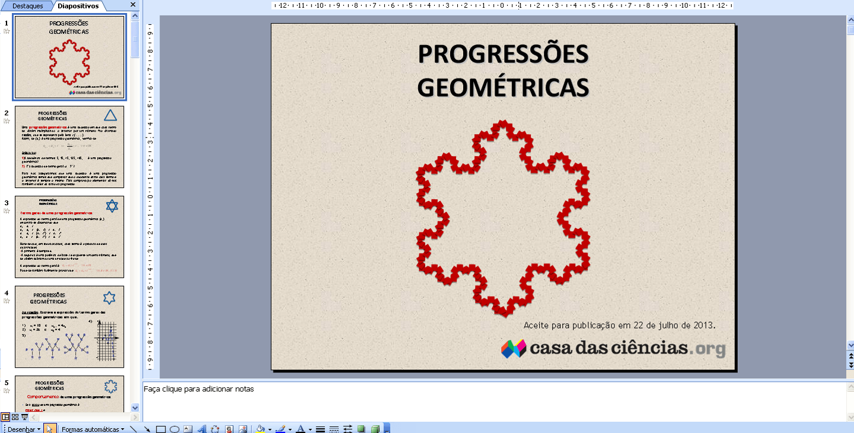The width and height of the screenshot is (854, 433).
Task: Select the PROGRESSÕES GEOMÉTRICAS title text
Action: [503, 70]
